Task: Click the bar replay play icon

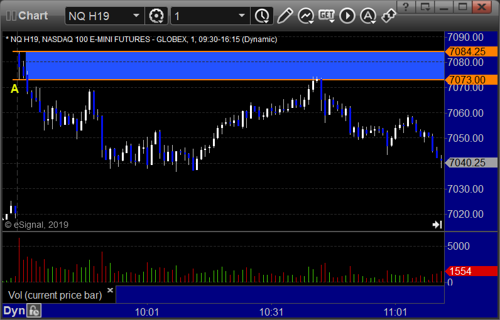Action: [347, 16]
